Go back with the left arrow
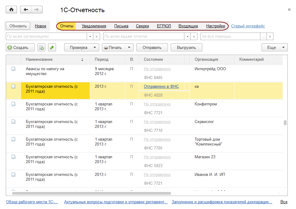The height and width of the screenshot is (209, 296). (x=26, y=10)
